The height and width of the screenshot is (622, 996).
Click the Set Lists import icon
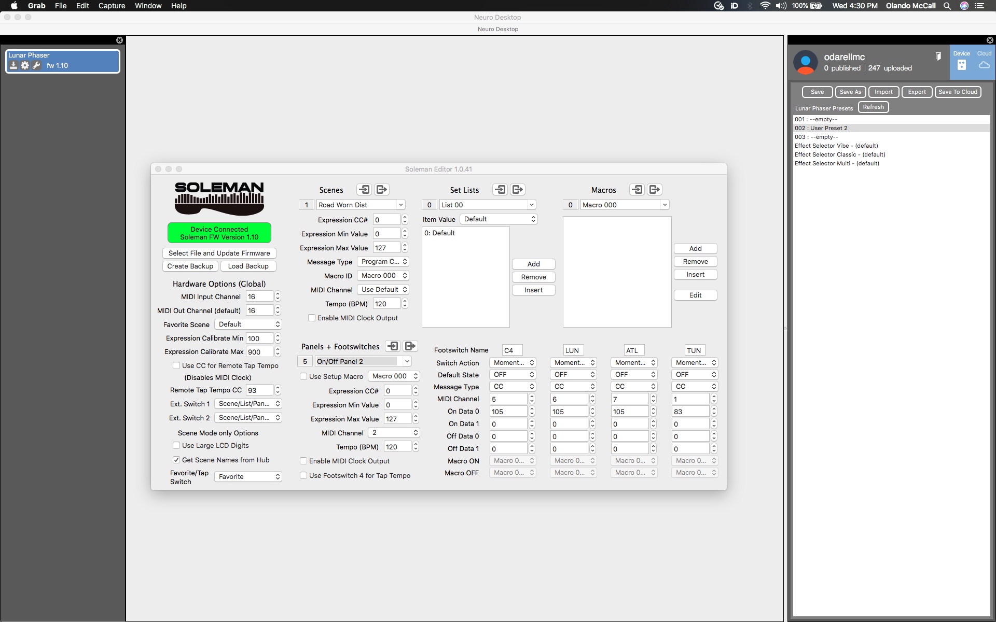coord(500,190)
